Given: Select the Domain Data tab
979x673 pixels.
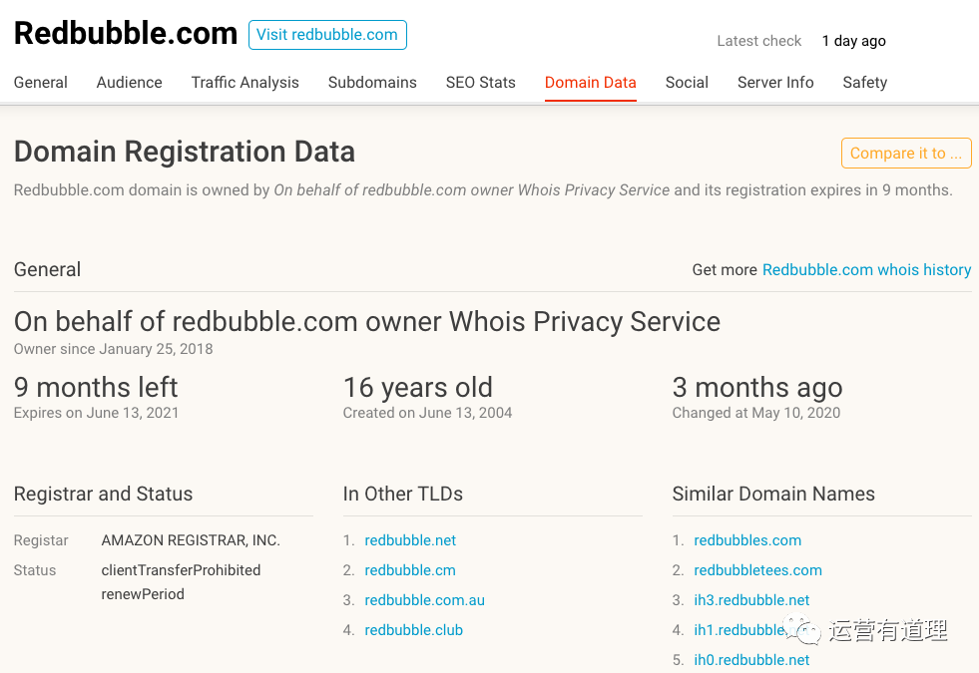Looking at the screenshot, I should (590, 83).
